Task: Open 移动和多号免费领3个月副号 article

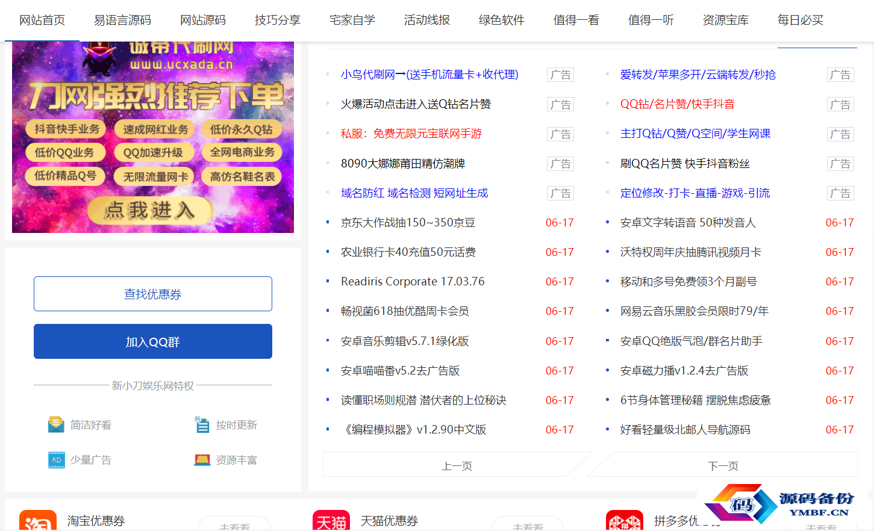Action: click(x=688, y=281)
